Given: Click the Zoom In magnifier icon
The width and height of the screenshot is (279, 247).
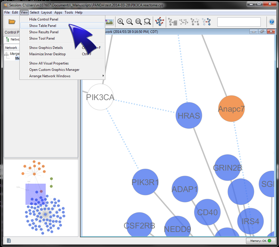Looking at the screenshot, I should click(x=121, y=22).
